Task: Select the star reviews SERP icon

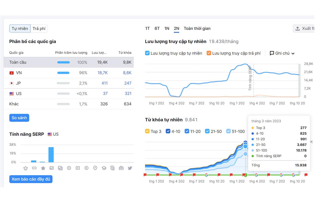Action: (x=43, y=168)
